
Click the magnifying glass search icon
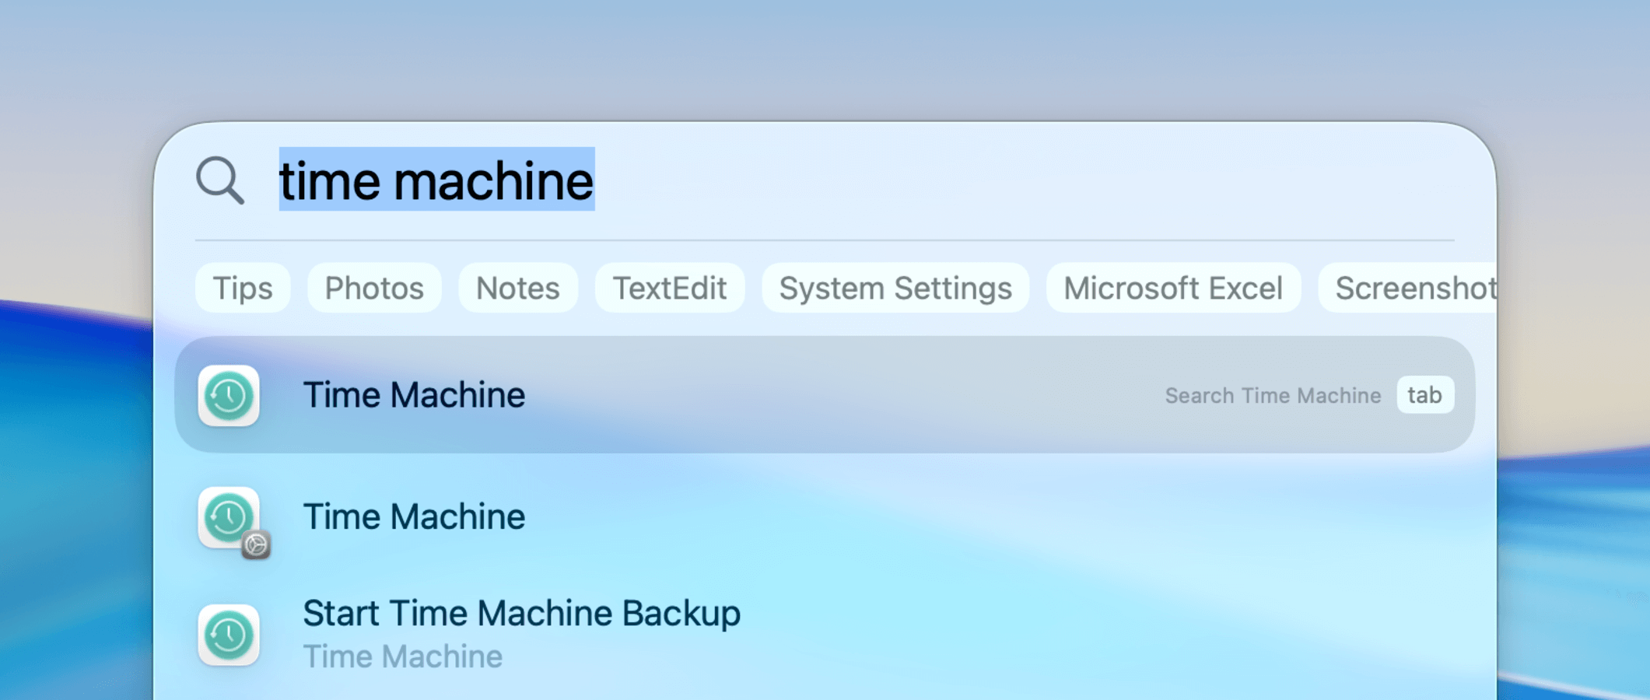coord(220,180)
